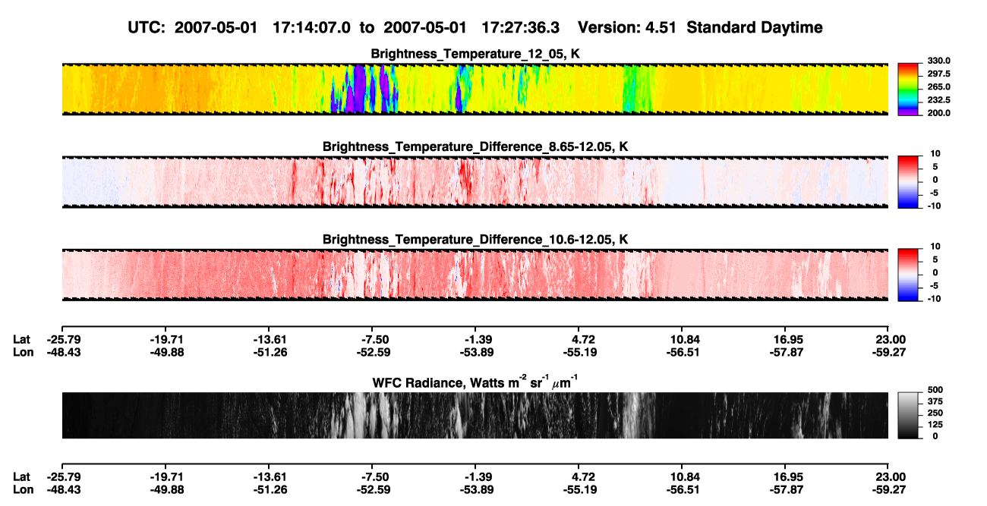Click the red-blue colorbar beside 8.65-12.05 panel
The width and height of the screenshot is (987, 506).
(908, 182)
